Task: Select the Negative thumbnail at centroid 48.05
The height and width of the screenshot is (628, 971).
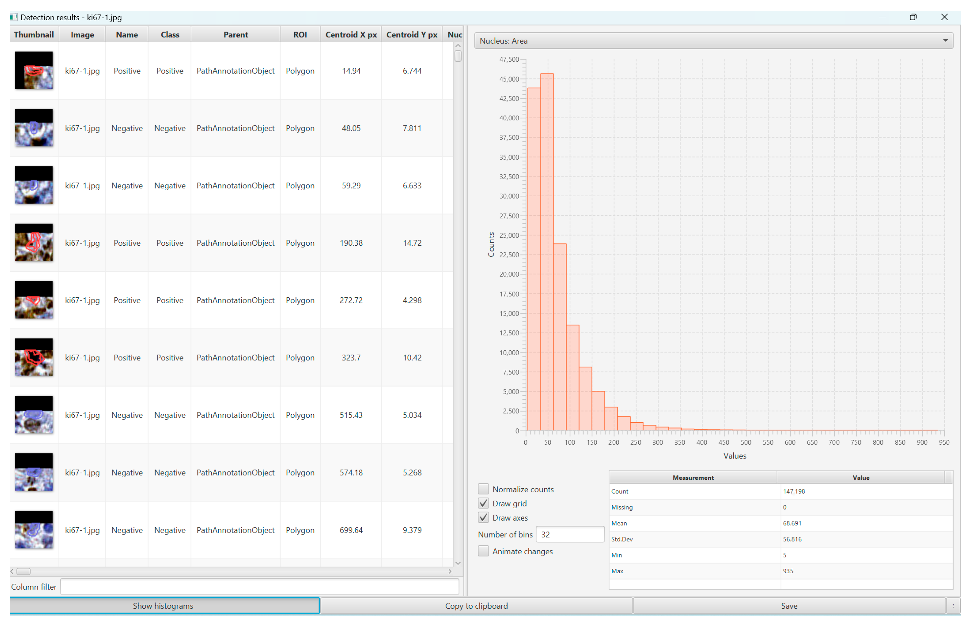Action: point(34,128)
